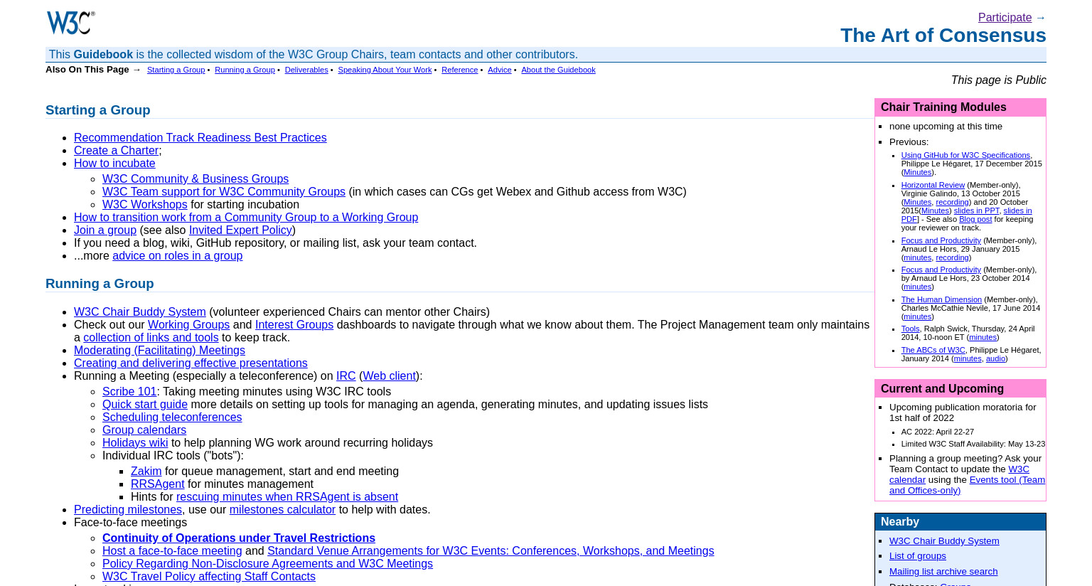
Task: Jump to Reference section
Action: 459,70
